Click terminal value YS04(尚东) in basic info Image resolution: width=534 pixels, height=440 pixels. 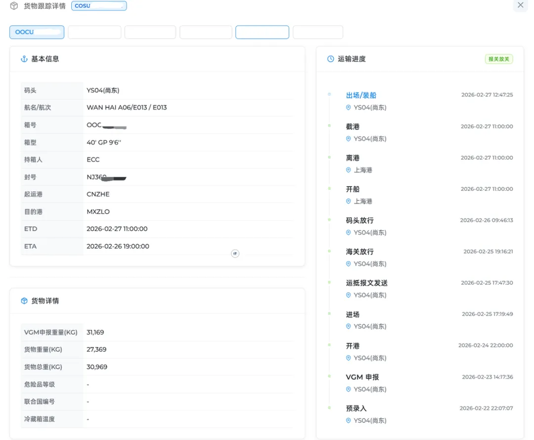[103, 90]
